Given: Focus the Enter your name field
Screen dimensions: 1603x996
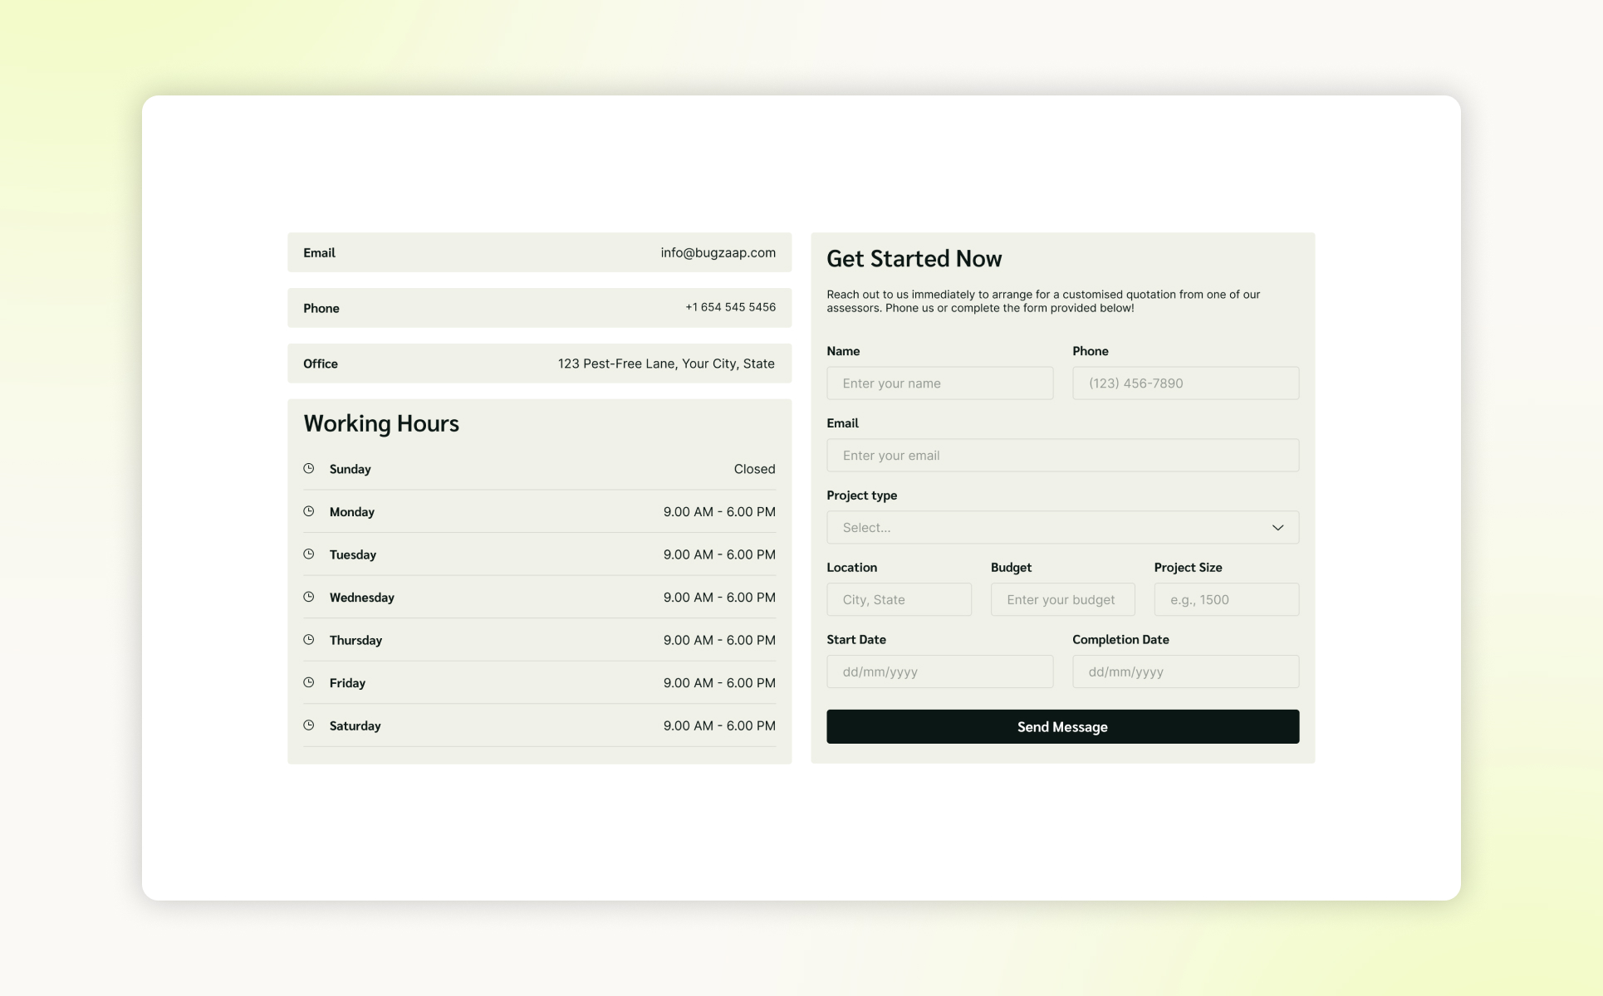Looking at the screenshot, I should (x=939, y=383).
